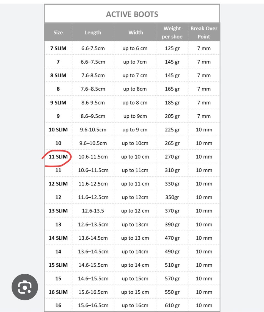Click the 'up to 16cm' width cell

(x=135, y=305)
